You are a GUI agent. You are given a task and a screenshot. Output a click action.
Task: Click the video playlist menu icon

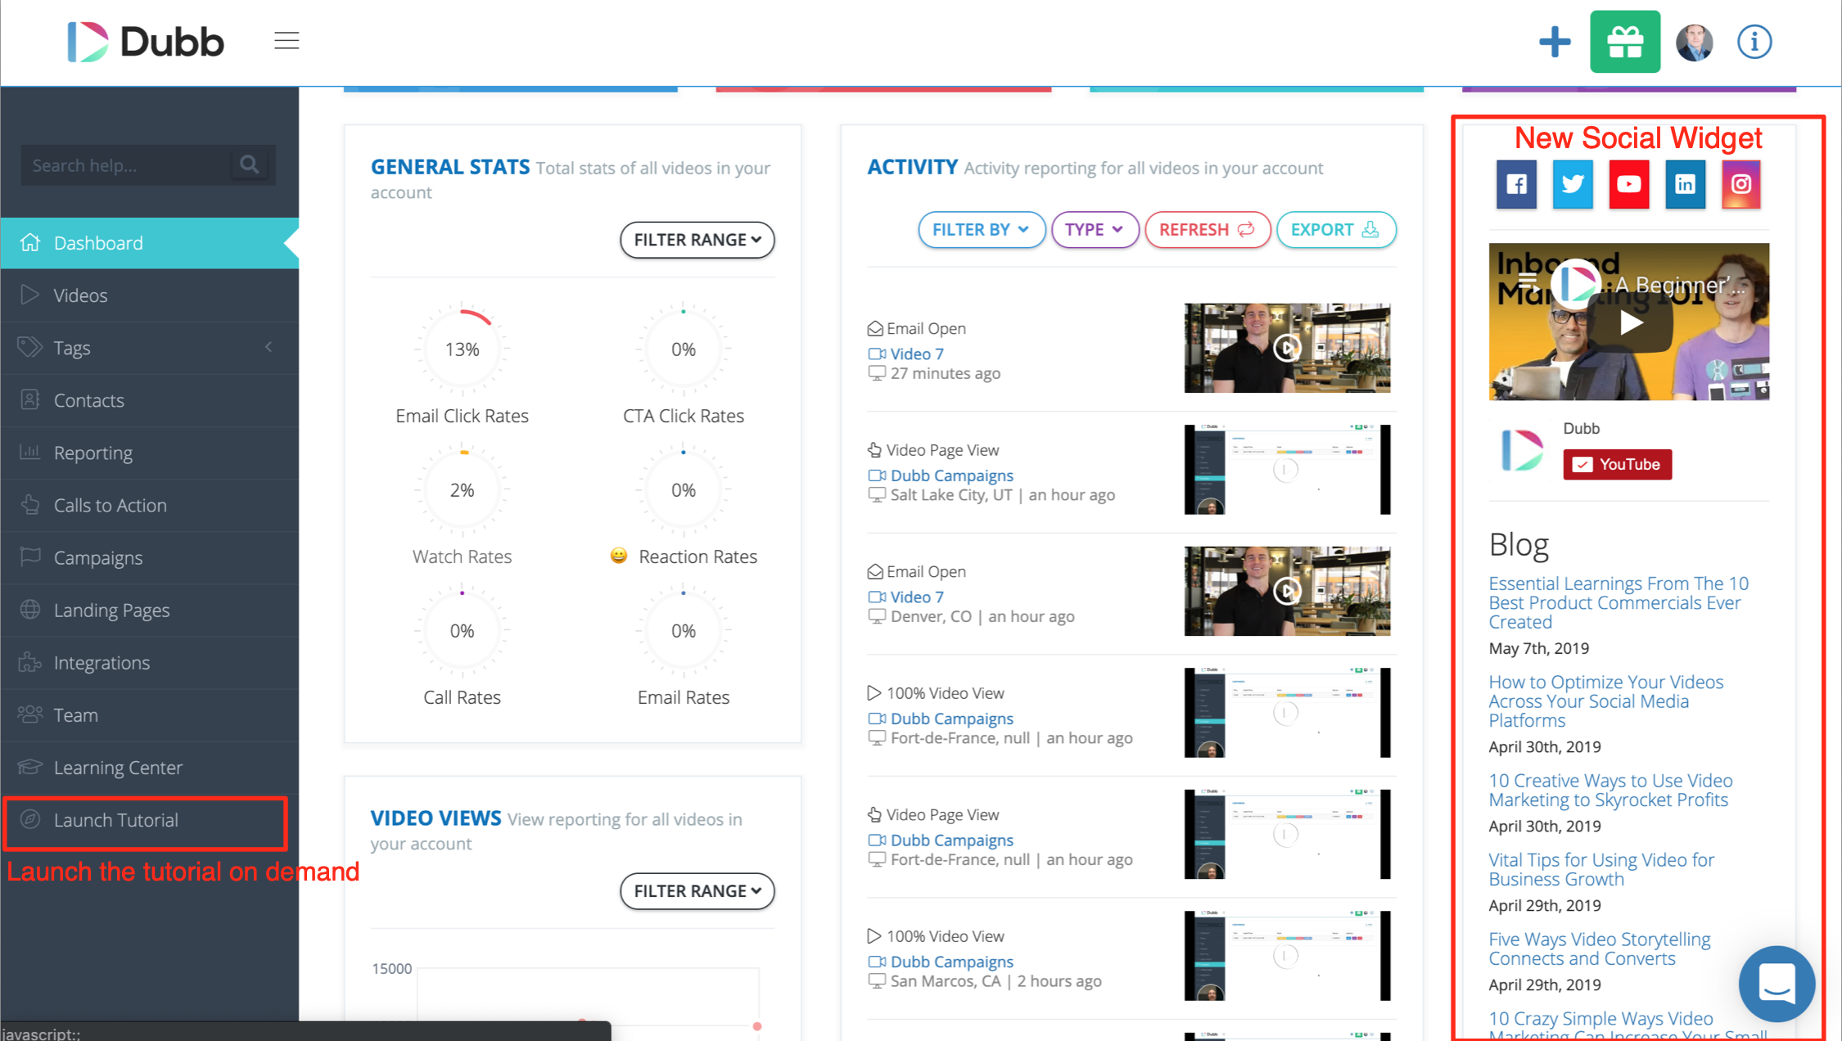tap(1528, 284)
